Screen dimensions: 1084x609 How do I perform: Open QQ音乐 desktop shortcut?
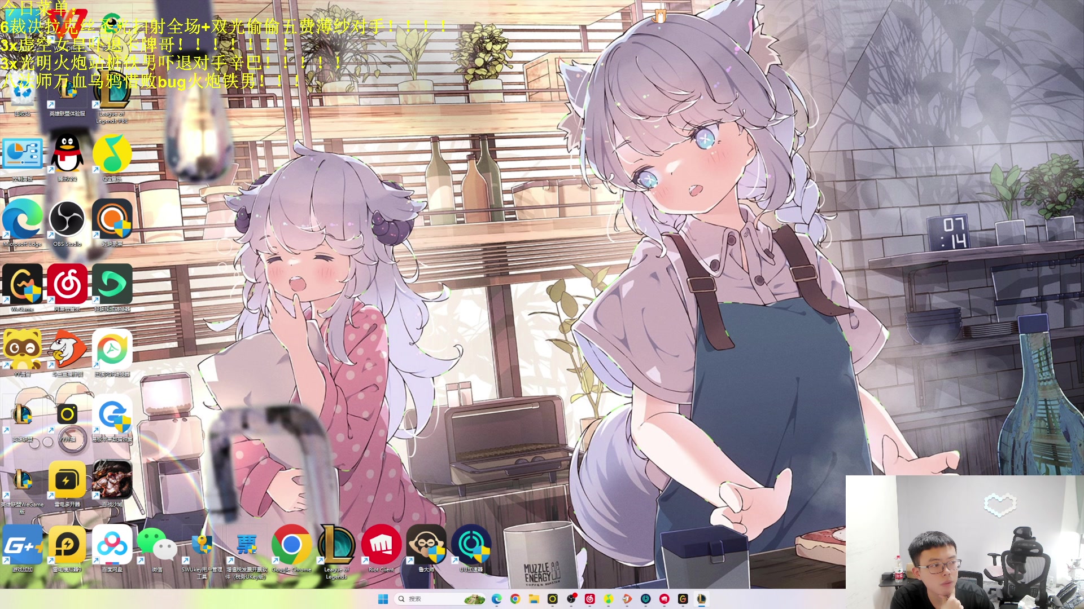pyautogui.click(x=112, y=158)
